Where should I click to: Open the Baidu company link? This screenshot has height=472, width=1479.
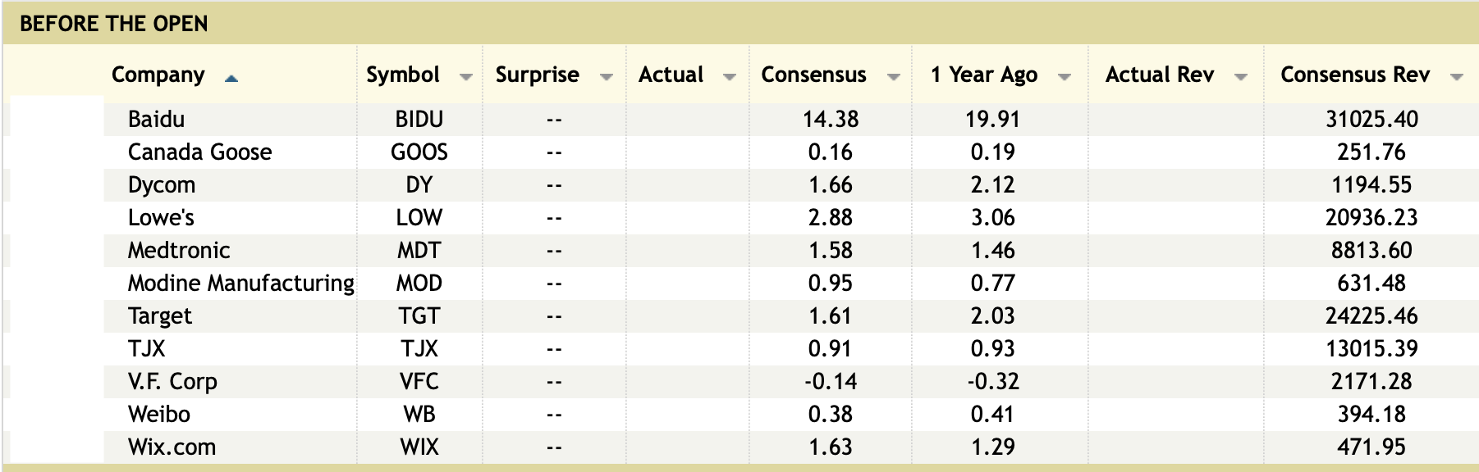[x=156, y=120]
